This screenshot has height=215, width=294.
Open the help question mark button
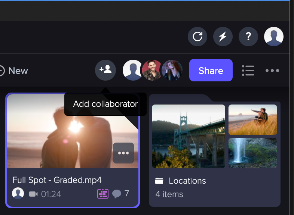click(248, 37)
